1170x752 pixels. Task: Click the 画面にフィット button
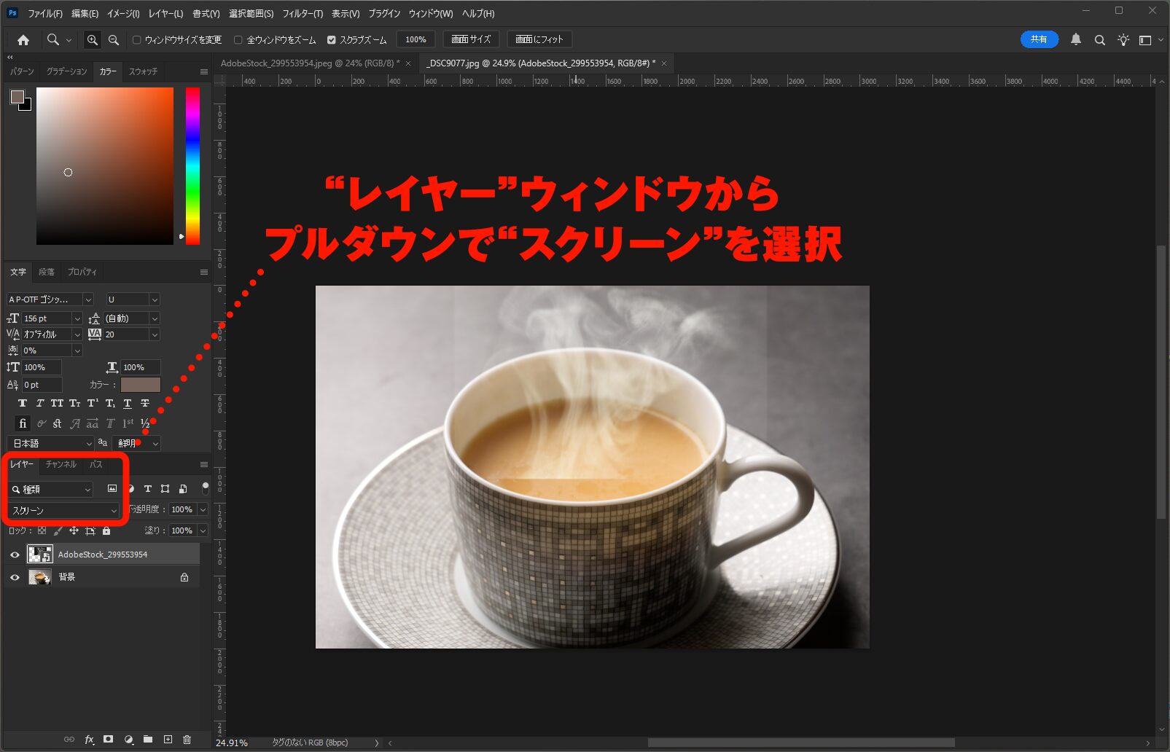click(539, 39)
